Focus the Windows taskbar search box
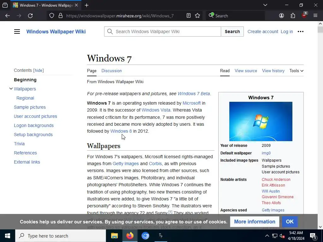This screenshot has height=242, width=323. (x=61, y=236)
